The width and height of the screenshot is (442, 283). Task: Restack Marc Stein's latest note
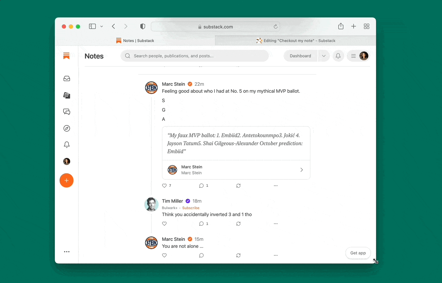tap(238, 255)
